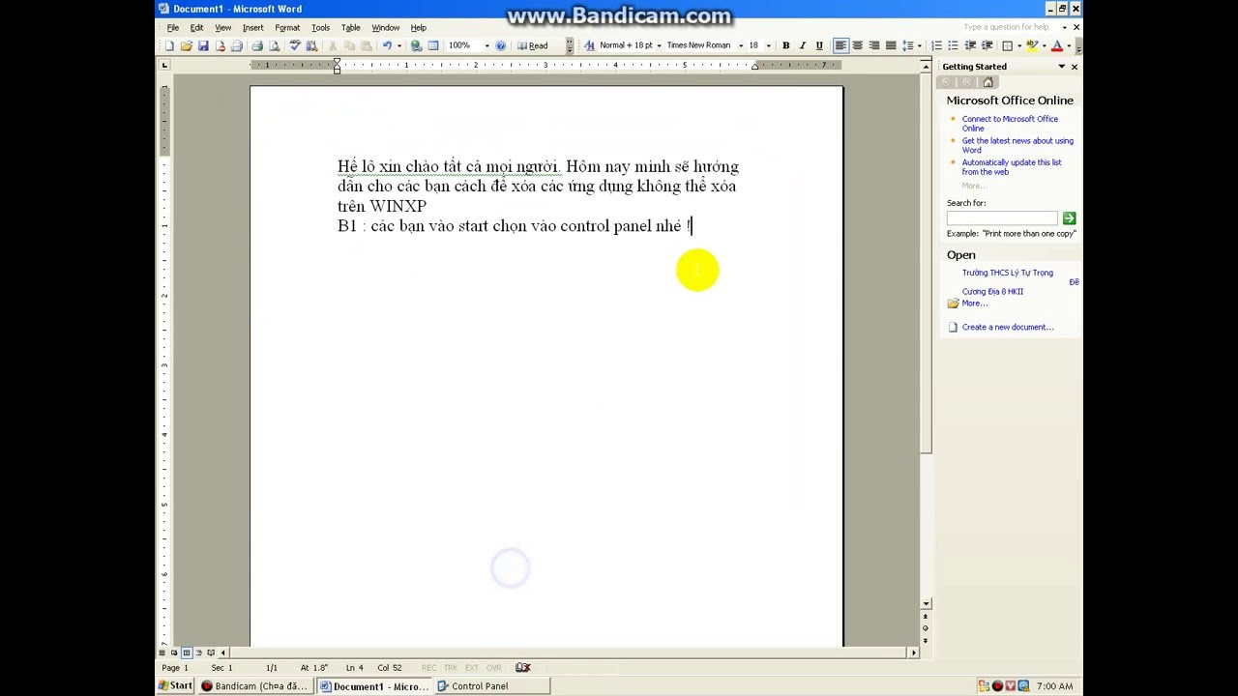Click the Read layout button

[532, 45]
